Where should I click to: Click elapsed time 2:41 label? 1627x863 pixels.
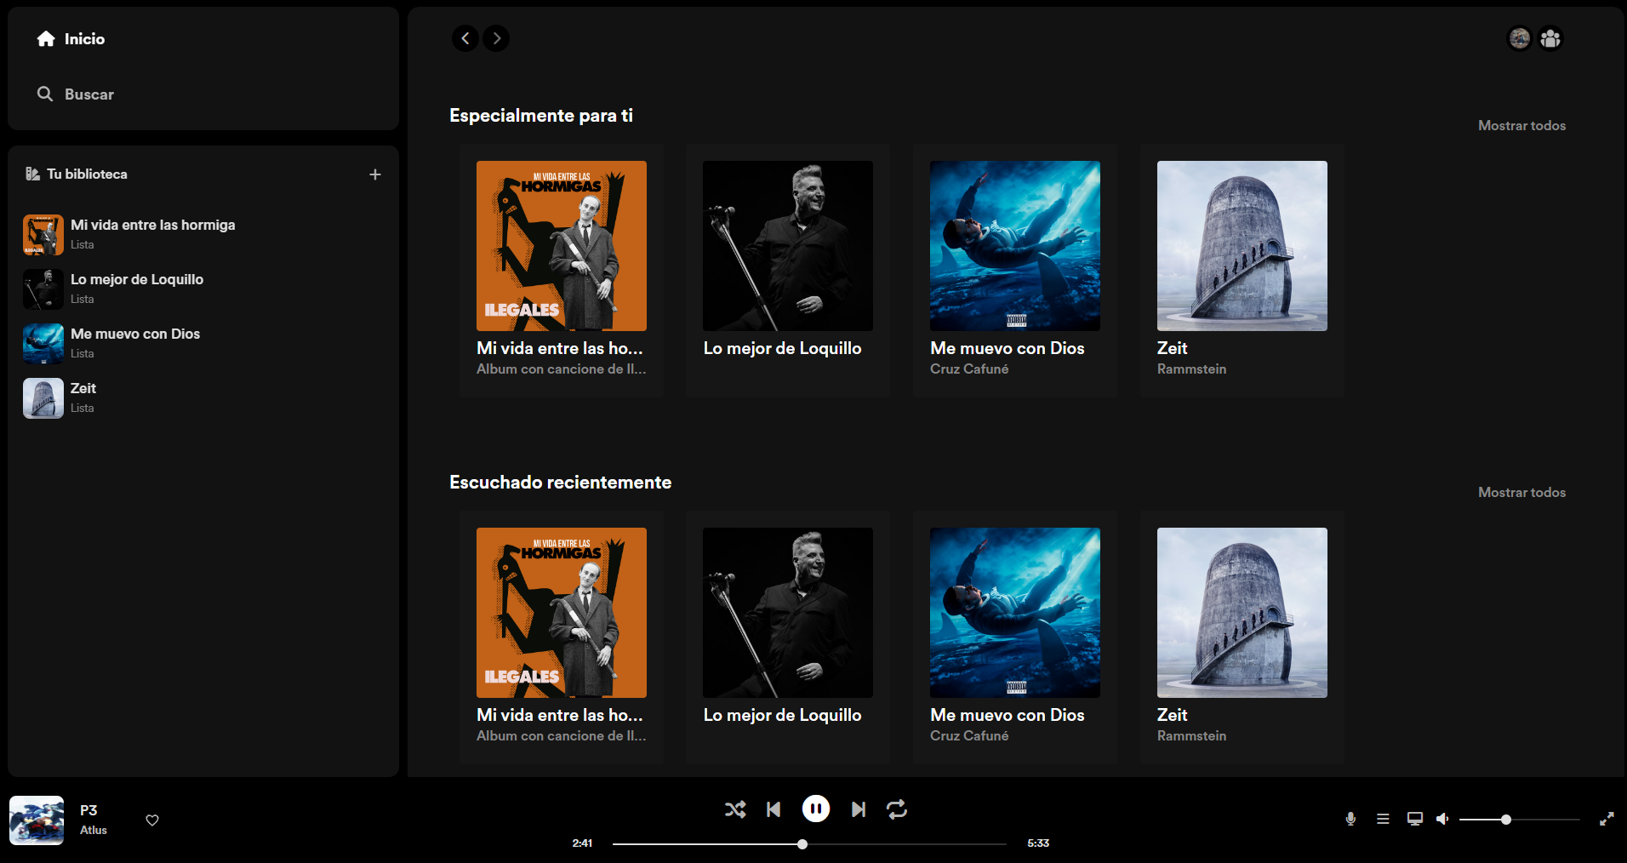tap(582, 843)
